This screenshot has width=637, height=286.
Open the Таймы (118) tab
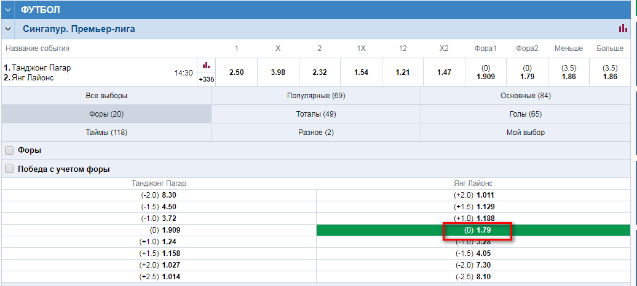106,133
